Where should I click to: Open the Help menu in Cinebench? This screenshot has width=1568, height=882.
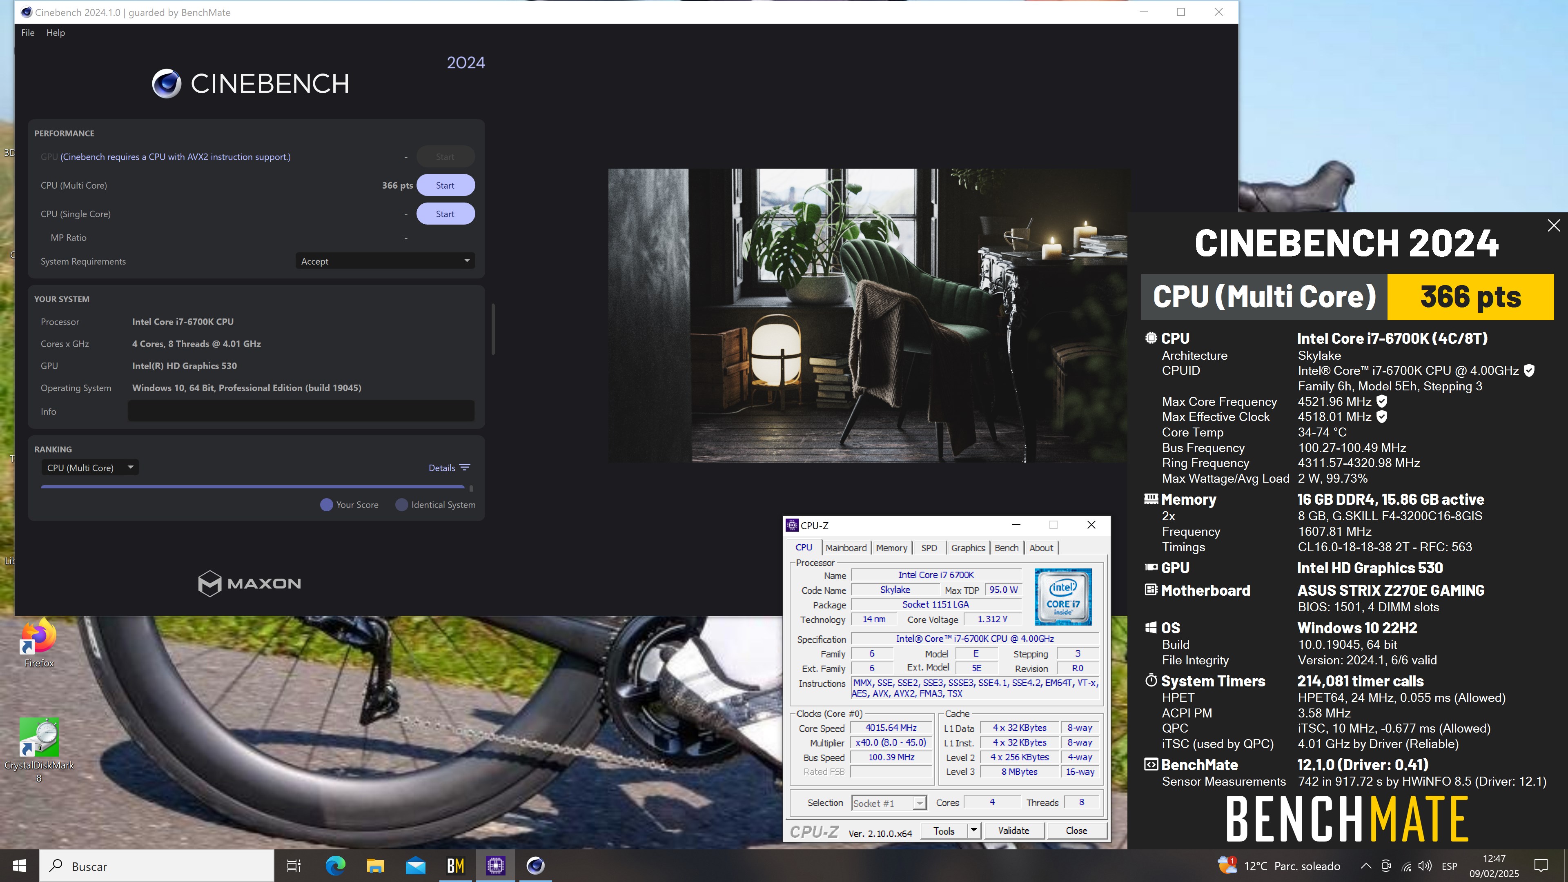click(x=56, y=33)
